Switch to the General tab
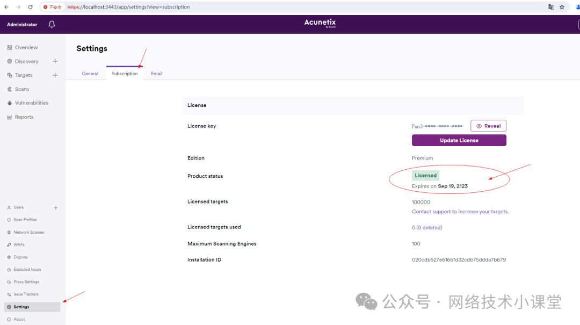The width and height of the screenshot is (580, 325). coord(90,74)
